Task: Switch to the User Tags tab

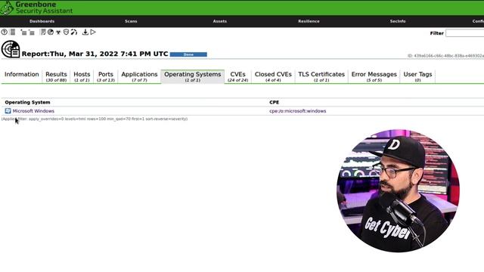Action: click(417, 76)
